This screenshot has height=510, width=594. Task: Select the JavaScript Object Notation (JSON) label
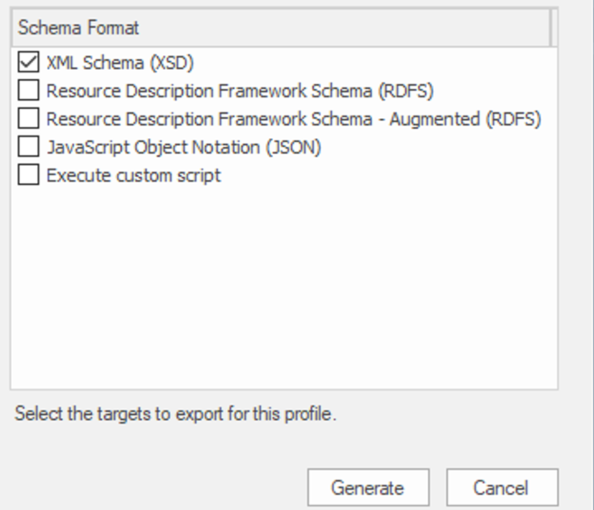coord(183,147)
